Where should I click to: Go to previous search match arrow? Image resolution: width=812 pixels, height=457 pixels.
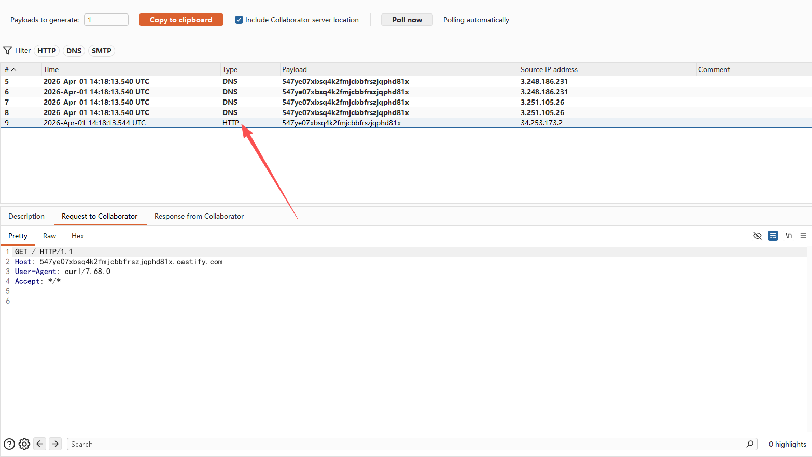pos(40,444)
